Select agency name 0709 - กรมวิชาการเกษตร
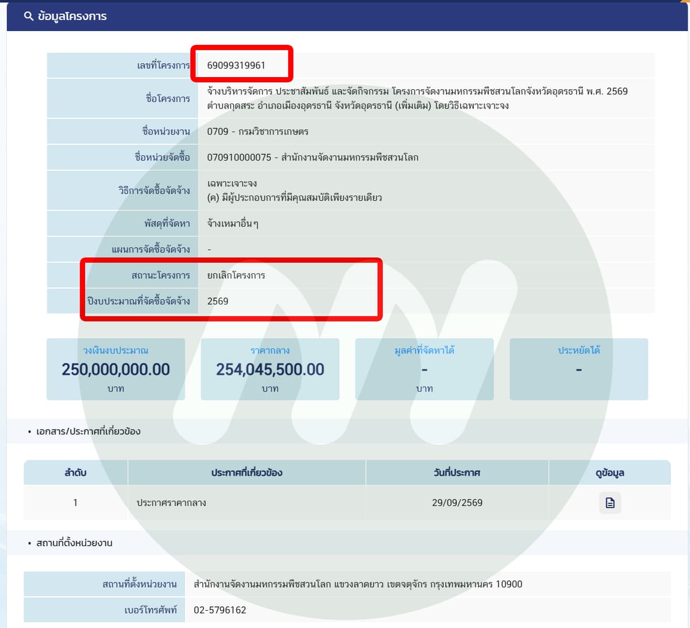This screenshot has height=628, width=690. point(258,131)
